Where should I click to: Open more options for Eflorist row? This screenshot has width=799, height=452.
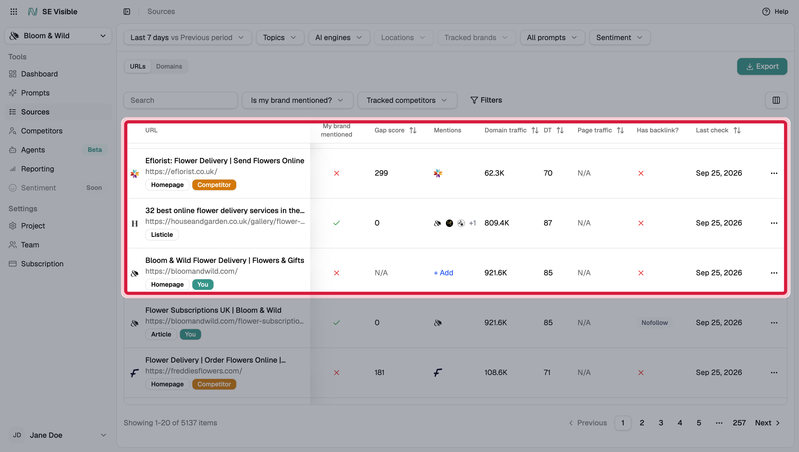774,173
